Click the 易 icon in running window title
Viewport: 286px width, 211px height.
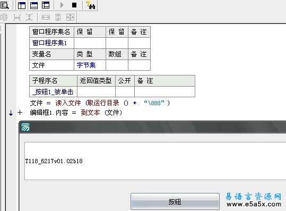(25, 127)
